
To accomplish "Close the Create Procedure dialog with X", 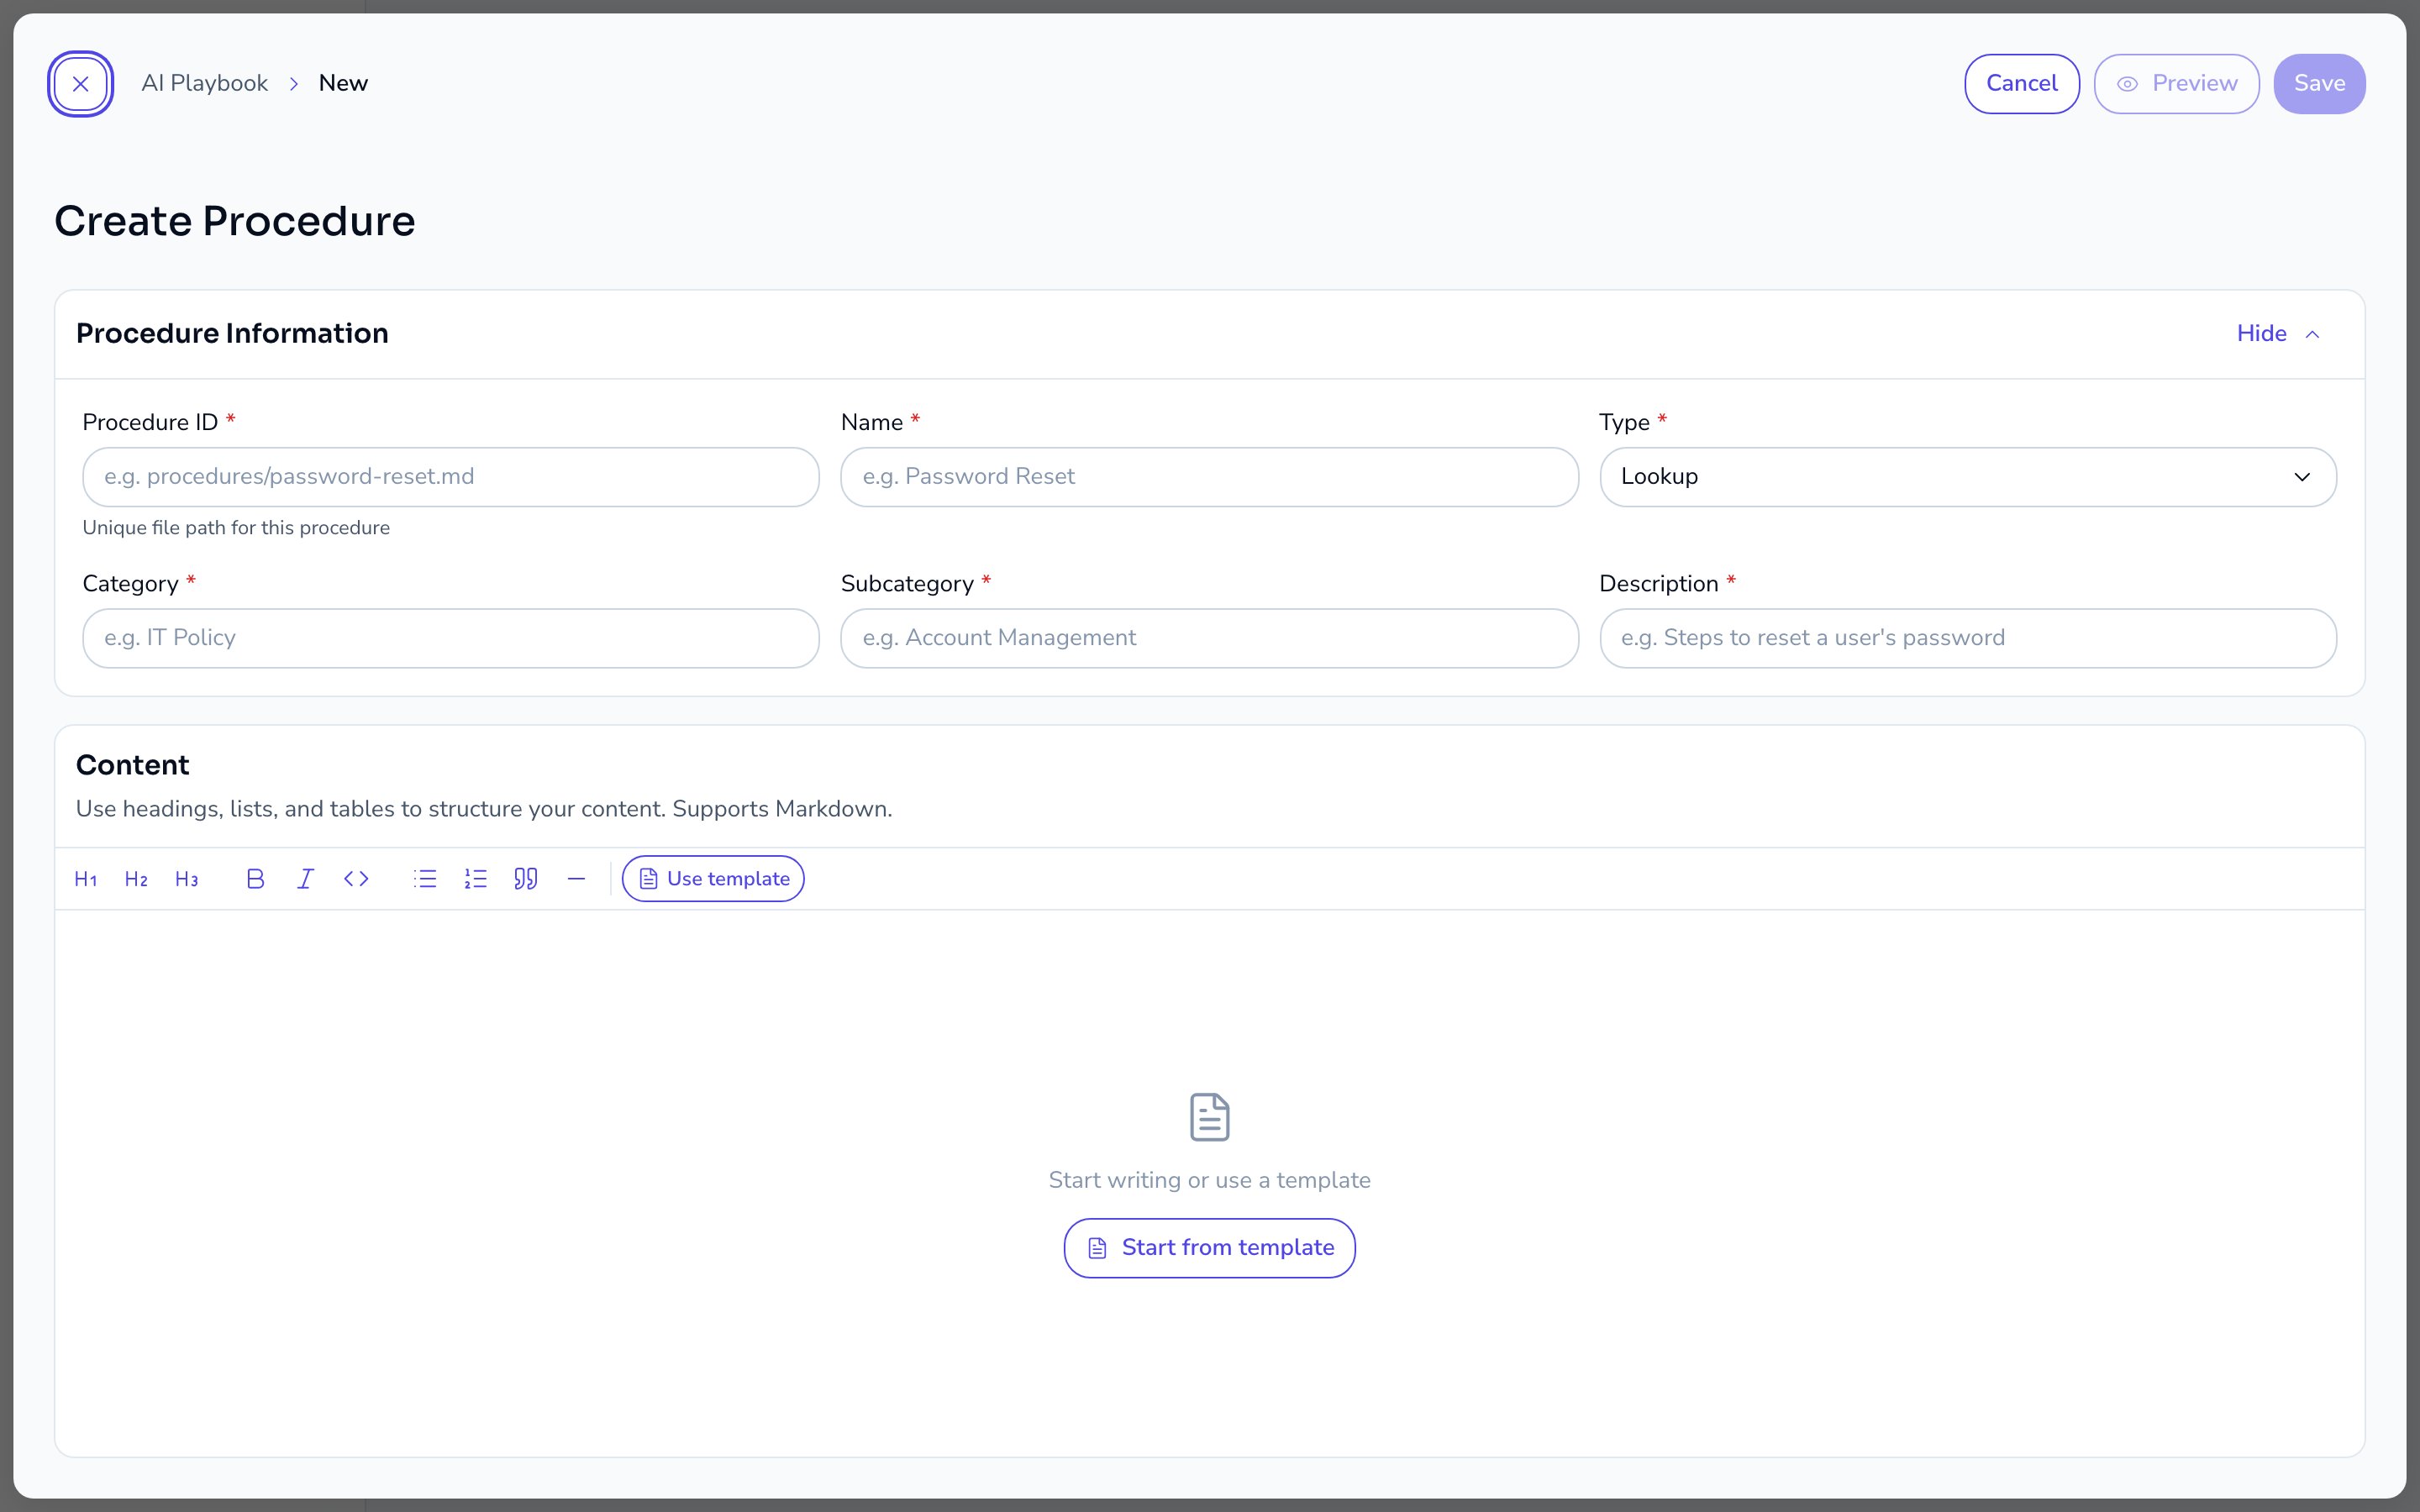I will pos(81,84).
